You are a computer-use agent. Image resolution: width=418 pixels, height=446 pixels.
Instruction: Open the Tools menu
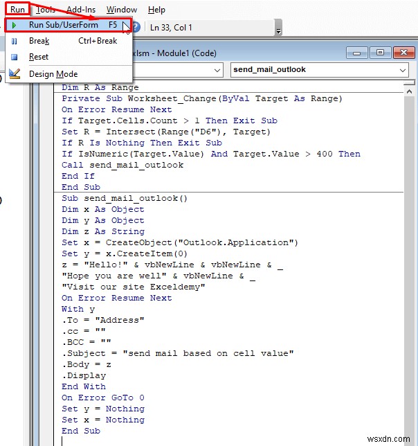click(x=46, y=10)
